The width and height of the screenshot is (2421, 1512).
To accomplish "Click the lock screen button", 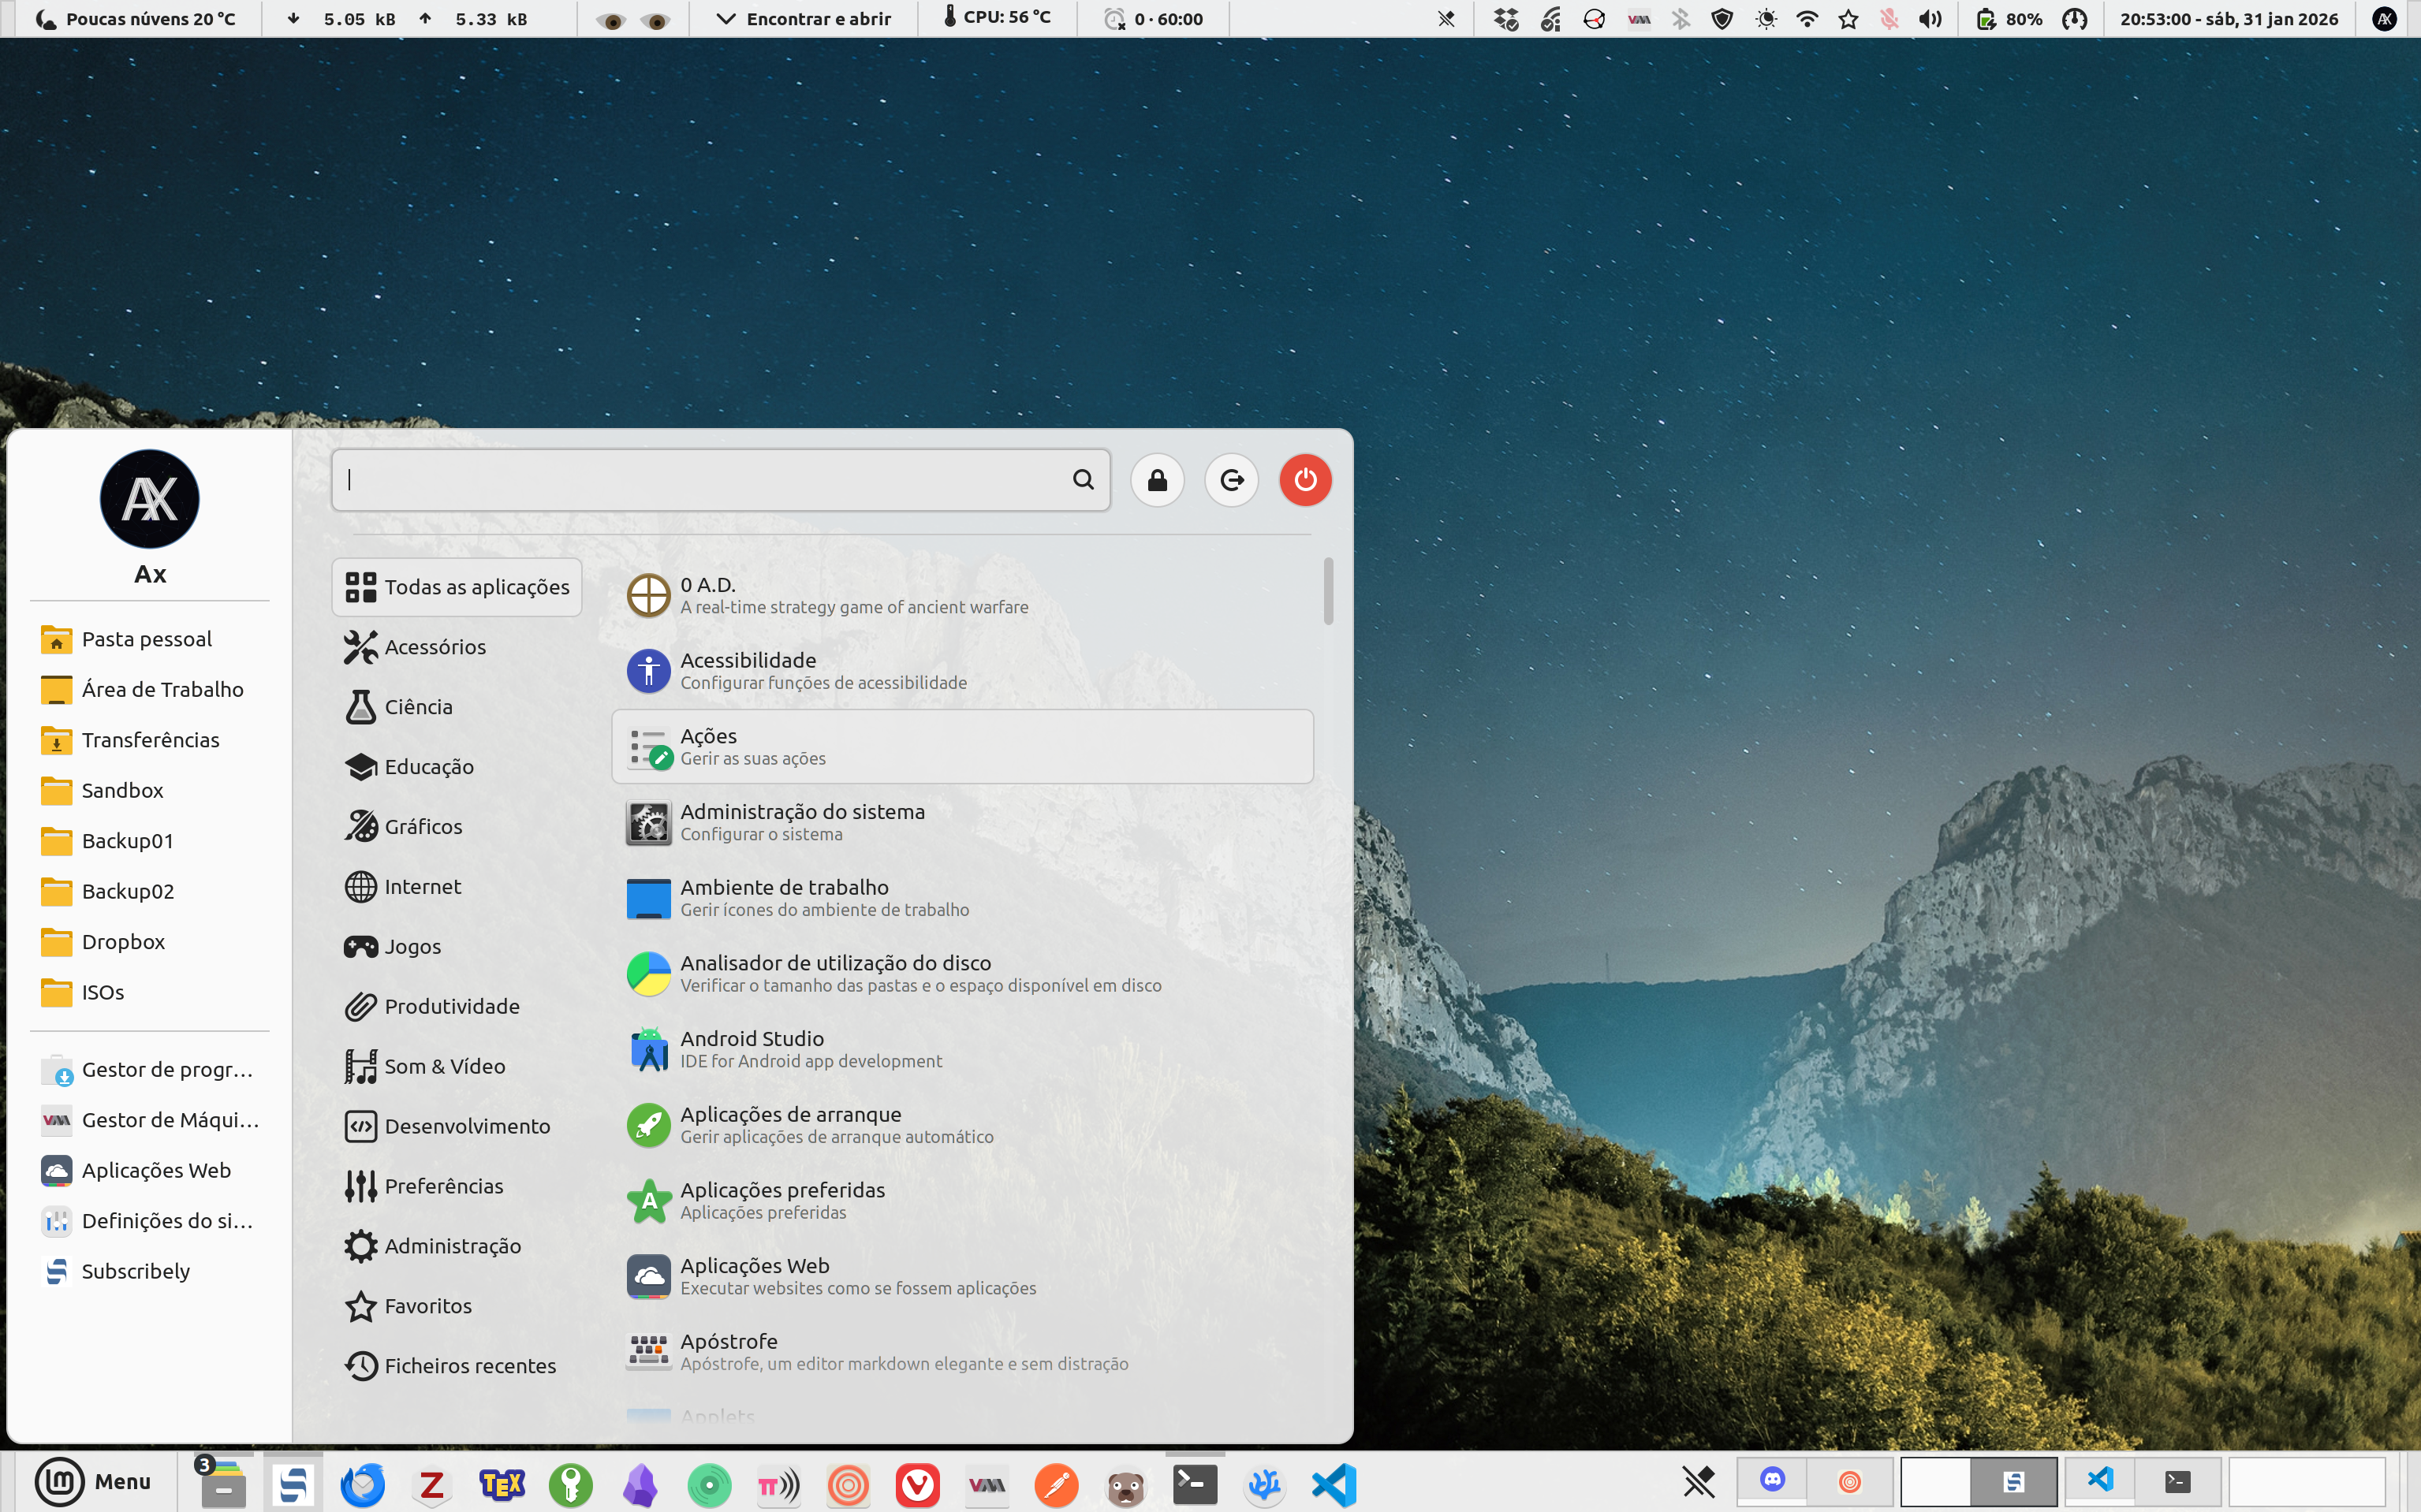I will [x=1158, y=480].
